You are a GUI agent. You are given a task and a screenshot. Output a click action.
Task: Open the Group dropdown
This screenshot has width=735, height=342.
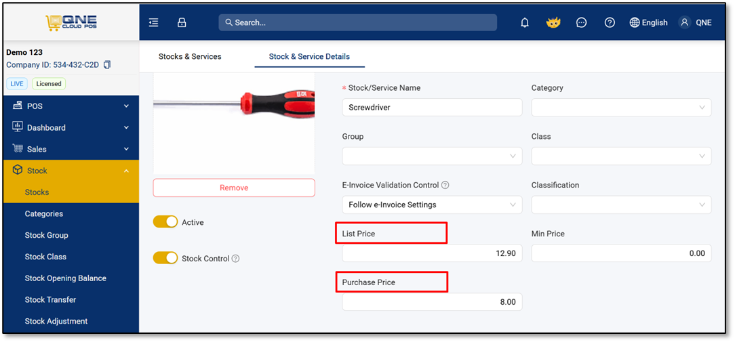pyautogui.click(x=432, y=156)
